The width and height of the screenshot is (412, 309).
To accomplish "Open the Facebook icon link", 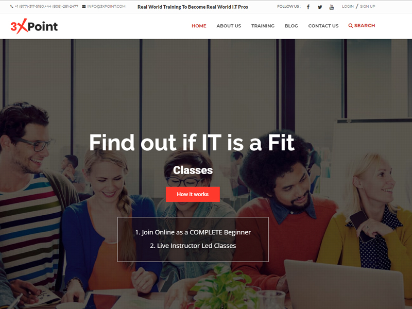I will pyautogui.click(x=308, y=7).
